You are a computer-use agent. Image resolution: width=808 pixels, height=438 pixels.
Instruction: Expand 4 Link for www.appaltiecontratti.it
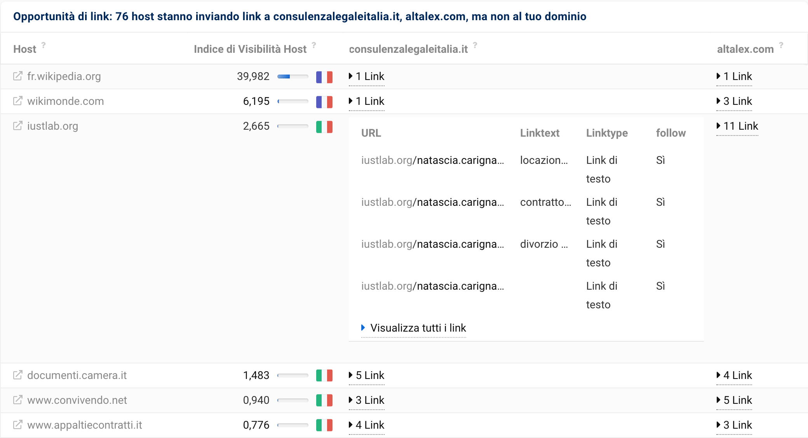[367, 425]
